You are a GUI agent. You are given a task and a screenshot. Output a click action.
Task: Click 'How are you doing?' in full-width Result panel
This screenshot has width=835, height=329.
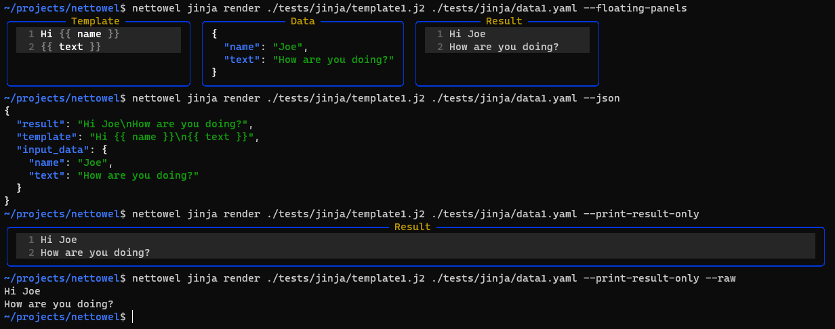tap(96, 253)
